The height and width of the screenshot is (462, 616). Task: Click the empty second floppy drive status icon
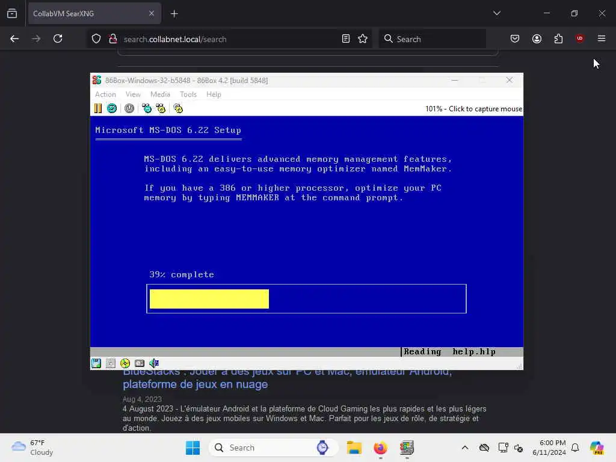(x=111, y=363)
